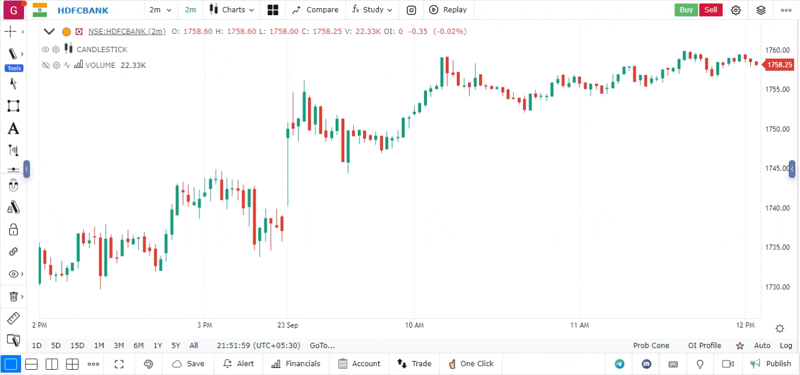Show the VOLUME indicator via crossed eye

pyautogui.click(x=45, y=65)
